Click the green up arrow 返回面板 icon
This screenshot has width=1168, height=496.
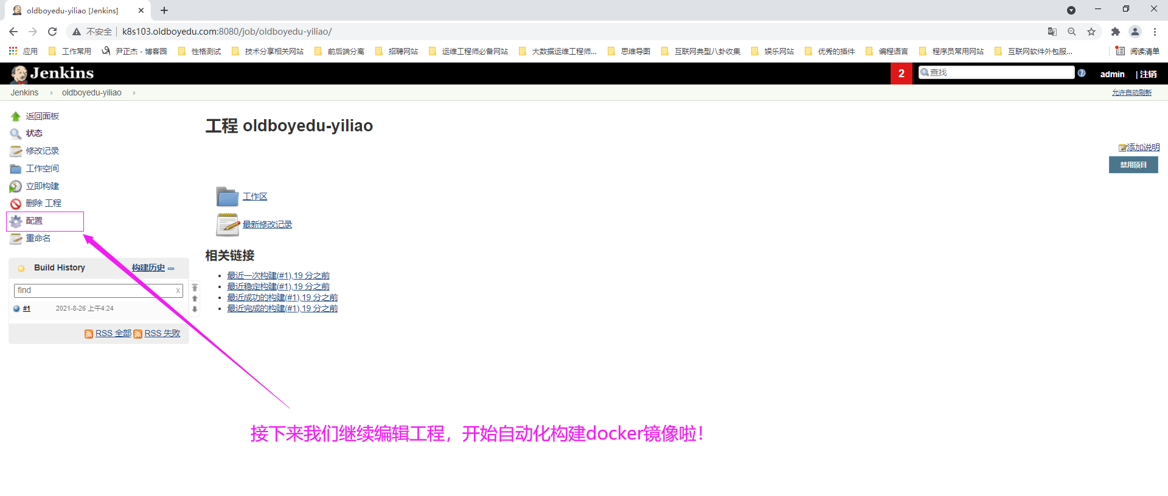16,117
